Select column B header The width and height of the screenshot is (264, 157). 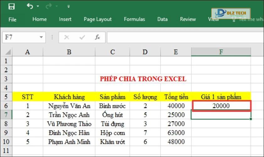[69, 52]
